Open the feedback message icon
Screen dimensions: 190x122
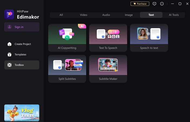[x=155, y=4]
